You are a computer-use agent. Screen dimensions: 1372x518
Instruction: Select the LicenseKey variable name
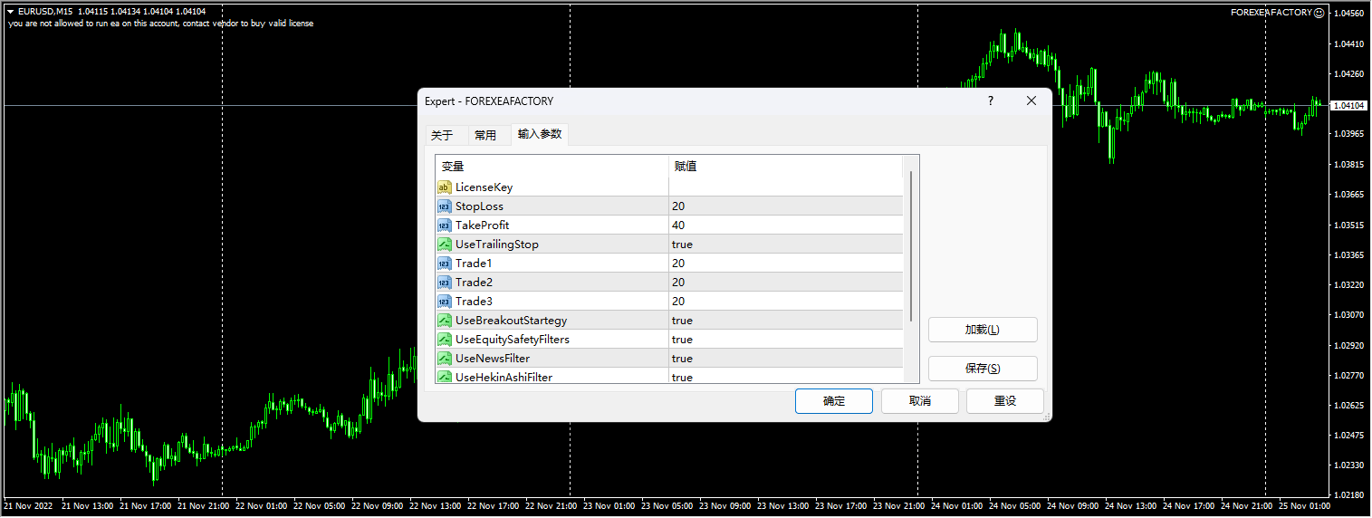coord(484,187)
